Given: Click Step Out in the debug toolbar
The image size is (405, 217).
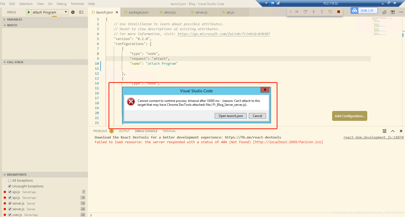Looking at the screenshot, I should tap(322, 12).
